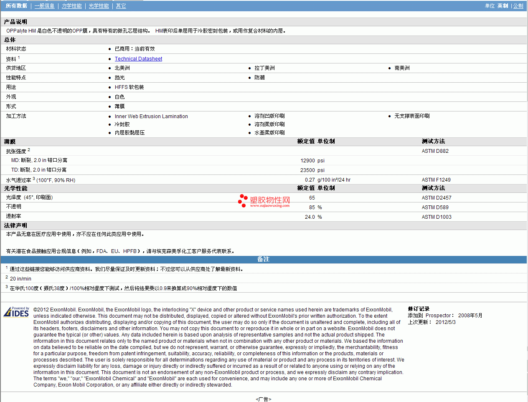This screenshot has width=528, height=402.
Task: Open the 力学性能 tab
Action: [x=71, y=6]
